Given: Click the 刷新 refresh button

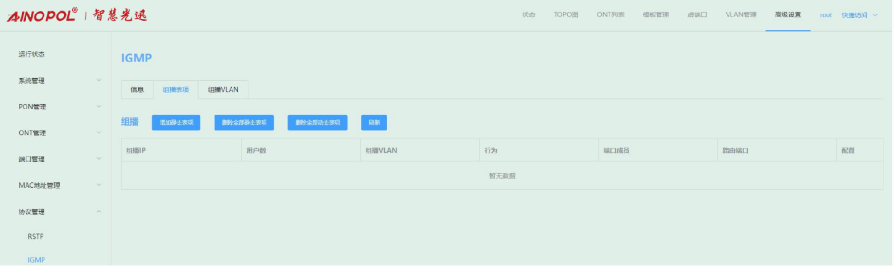Looking at the screenshot, I should point(374,123).
